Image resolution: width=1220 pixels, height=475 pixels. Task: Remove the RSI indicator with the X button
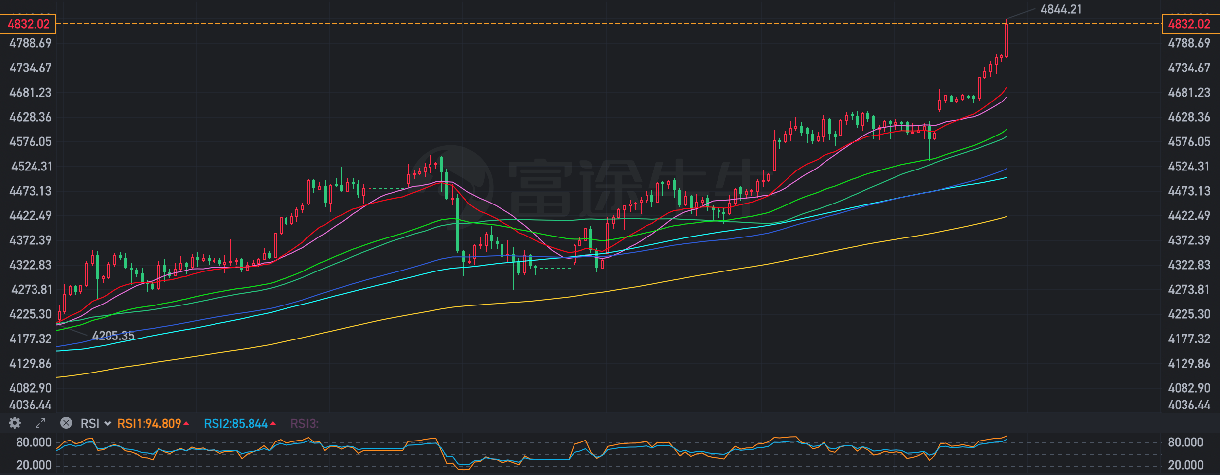coord(66,423)
